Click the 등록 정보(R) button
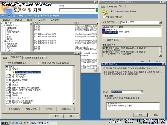The height and width of the screenshot is (125, 167). click(14, 109)
